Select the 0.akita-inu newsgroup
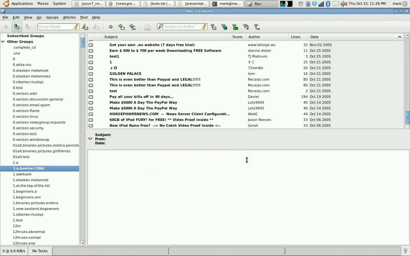410x256 pixels. pyautogui.click(x=22, y=64)
